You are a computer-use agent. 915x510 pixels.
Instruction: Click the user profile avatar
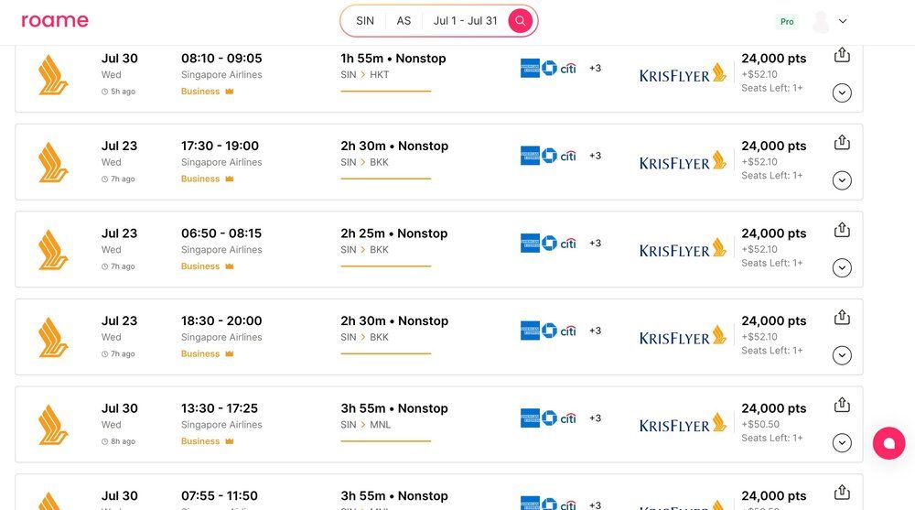[x=822, y=21]
